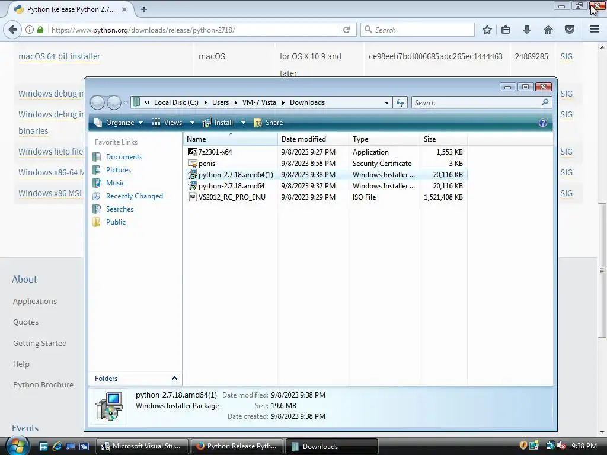This screenshot has height=455, width=607.
Task: Click the volume muted tray icon
Action: [561, 446]
